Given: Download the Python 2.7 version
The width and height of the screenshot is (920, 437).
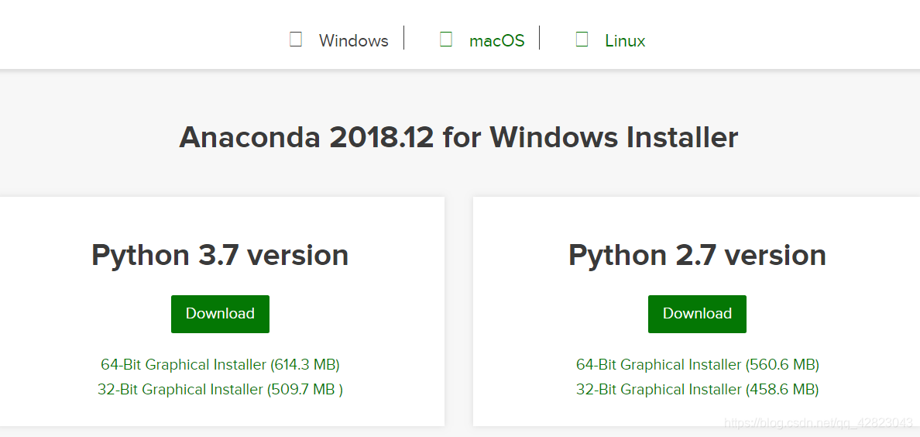Looking at the screenshot, I should point(697,314).
